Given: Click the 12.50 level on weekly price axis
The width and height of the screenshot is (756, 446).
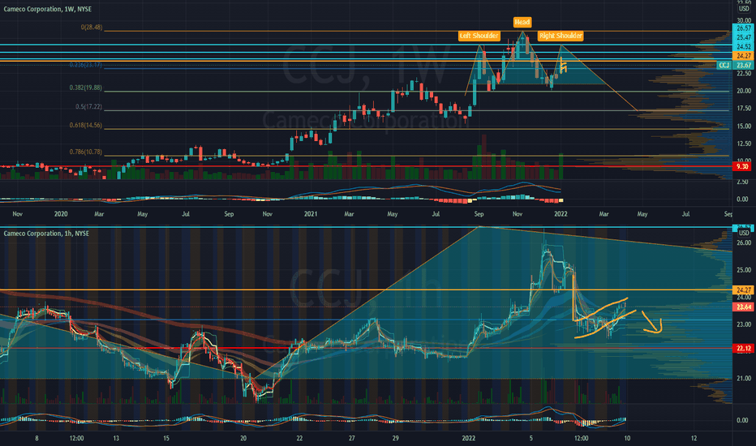Looking at the screenshot, I should click(x=744, y=144).
